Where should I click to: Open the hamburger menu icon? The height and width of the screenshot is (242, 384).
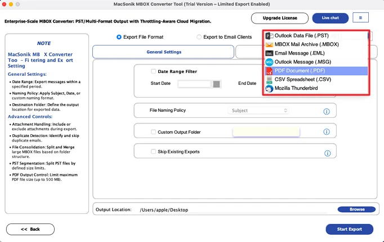pyautogui.click(x=360, y=17)
